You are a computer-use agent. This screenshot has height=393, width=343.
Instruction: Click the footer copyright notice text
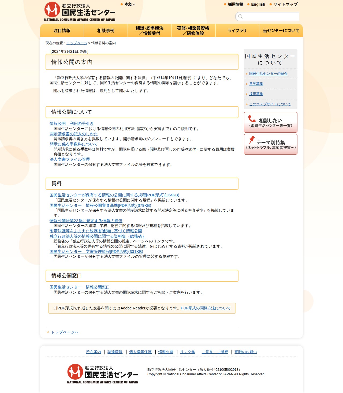click(x=206, y=374)
